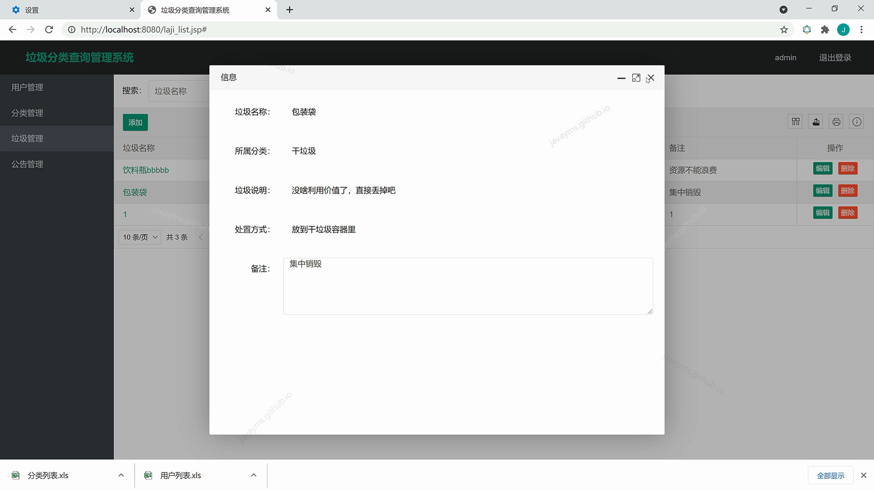Image resolution: width=874 pixels, height=491 pixels.
Task: Reload the page with the refresh icon
Action: point(49,30)
